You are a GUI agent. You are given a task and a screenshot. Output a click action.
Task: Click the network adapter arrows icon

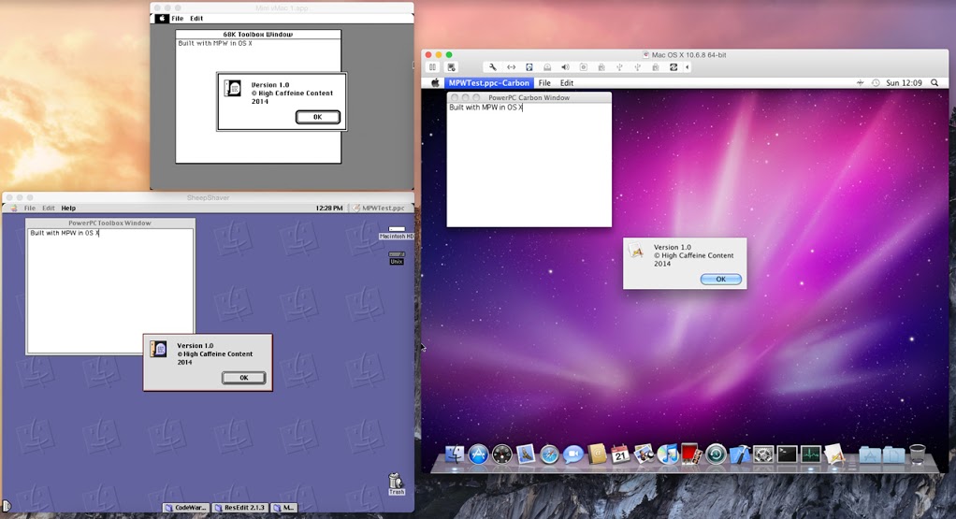pyautogui.click(x=511, y=67)
